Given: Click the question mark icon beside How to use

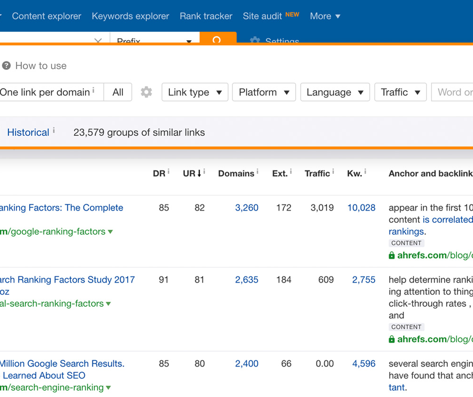Looking at the screenshot, I should pos(6,66).
